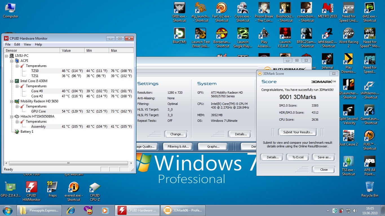Collapse the Intel Core i5 430M node
385x216 pixels.
tap(12, 81)
